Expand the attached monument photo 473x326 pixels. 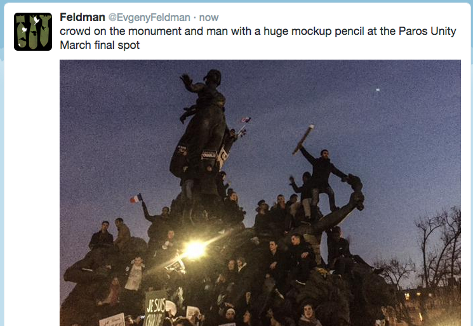260,193
